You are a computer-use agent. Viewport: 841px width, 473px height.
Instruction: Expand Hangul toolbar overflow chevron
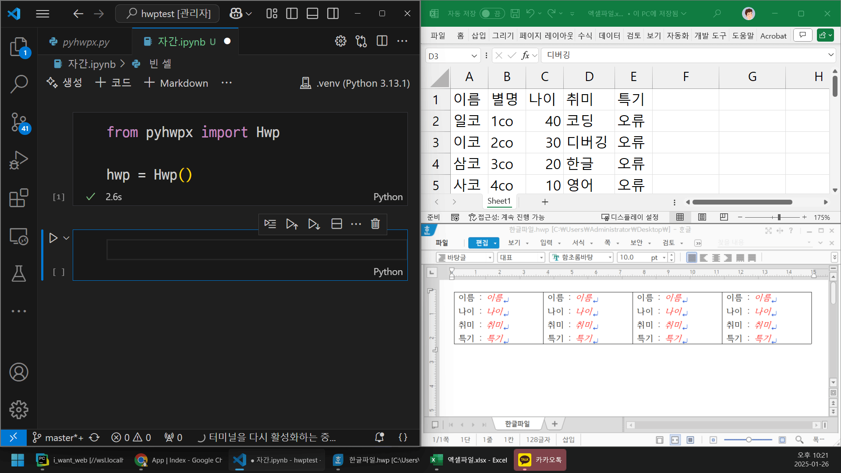pos(834,258)
